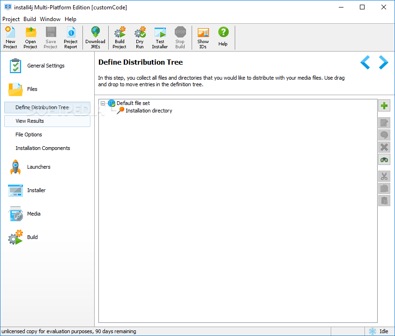This screenshot has width=395, height=336.
Task: Click the scissors cut icon
Action: pos(384,176)
